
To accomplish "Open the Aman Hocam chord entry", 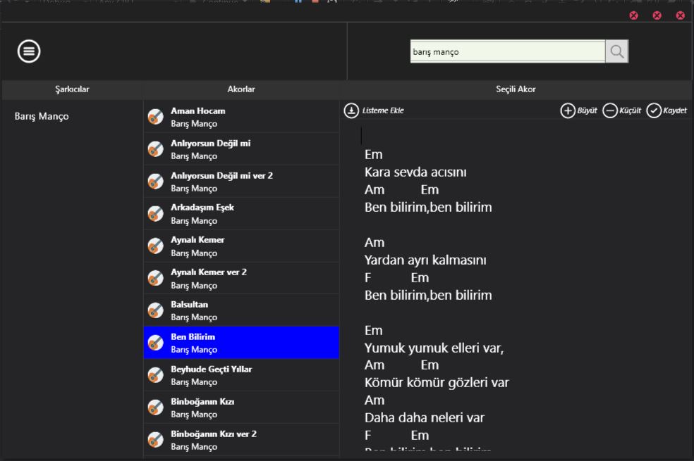I will [242, 117].
